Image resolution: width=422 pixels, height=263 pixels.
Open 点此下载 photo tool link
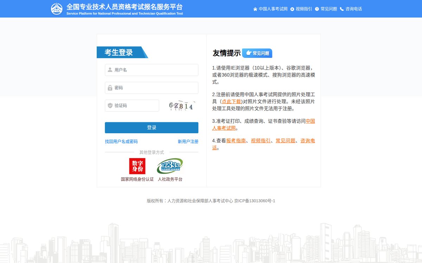pos(232,101)
